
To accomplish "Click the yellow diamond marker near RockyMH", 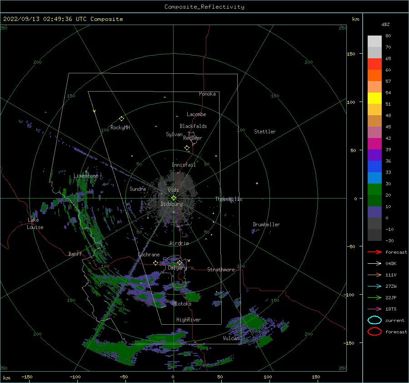I will coord(121,119).
